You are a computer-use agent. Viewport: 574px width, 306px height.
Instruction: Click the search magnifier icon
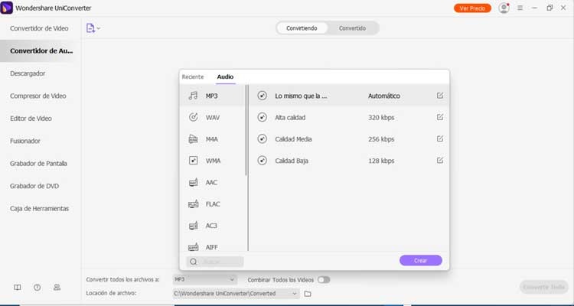[x=194, y=262]
